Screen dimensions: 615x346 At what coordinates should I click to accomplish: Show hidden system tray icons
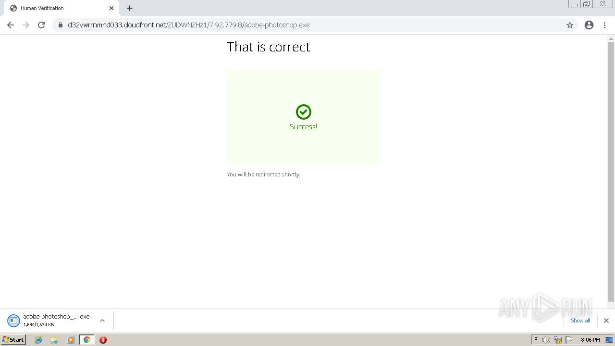[x=536, y=340]
